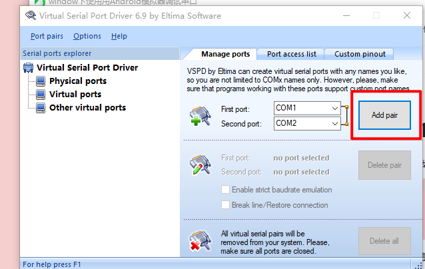Click the Second port 'no port selected' text
425x269 pixels.
(301, 172)
